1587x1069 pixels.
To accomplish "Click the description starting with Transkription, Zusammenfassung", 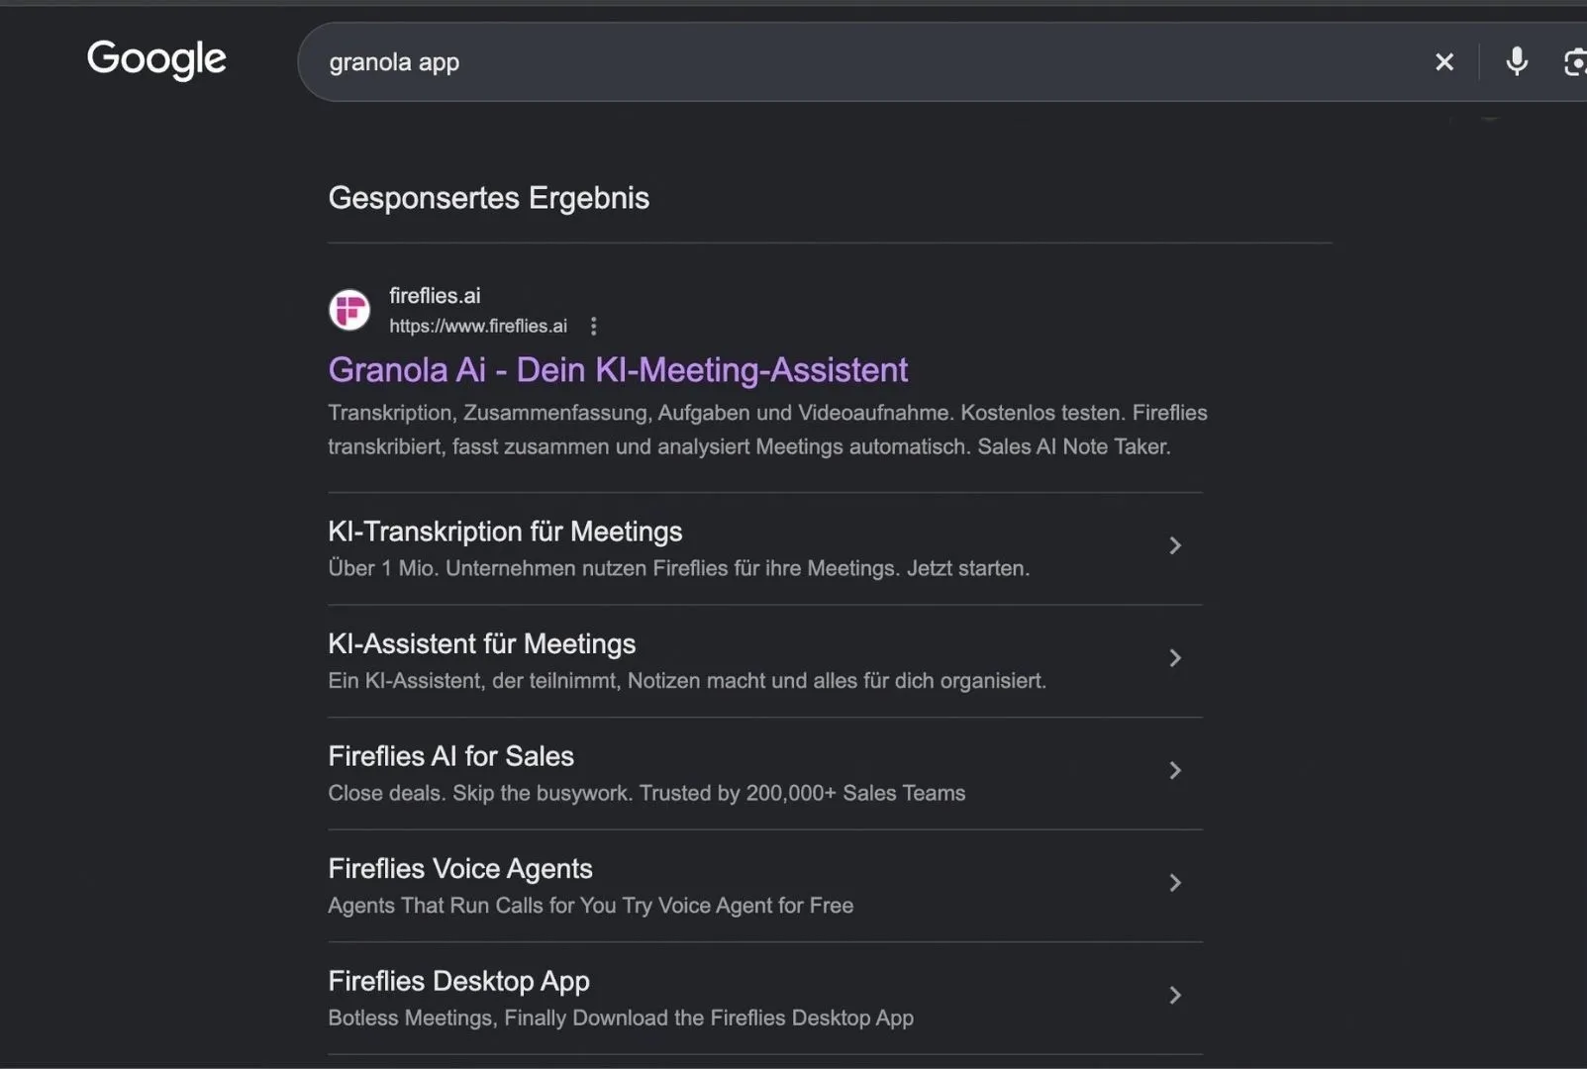I will click(768, 430).
